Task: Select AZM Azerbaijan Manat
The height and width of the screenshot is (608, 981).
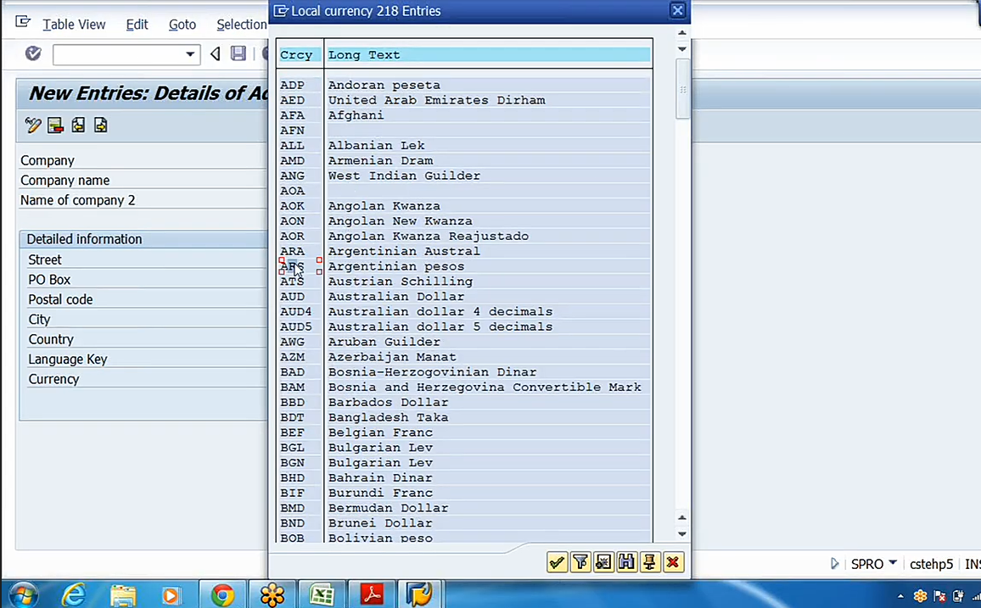Action: 465,357
